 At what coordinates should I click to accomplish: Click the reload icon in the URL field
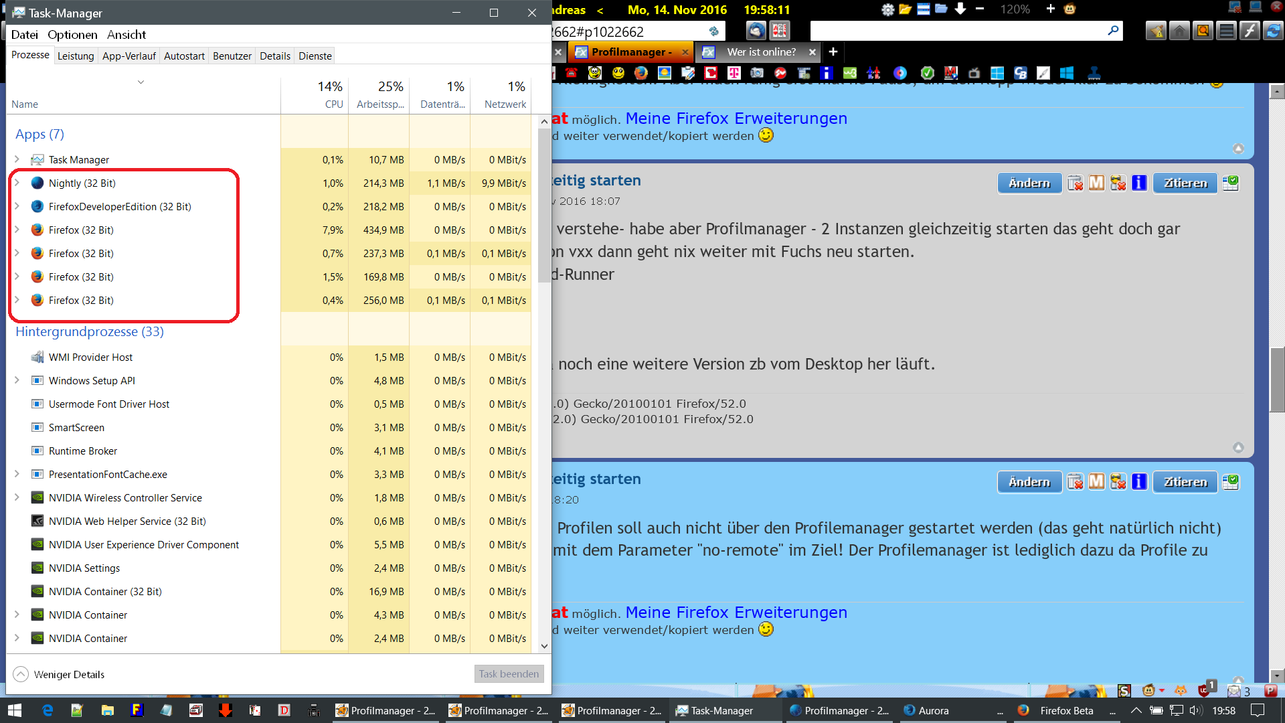pyautogui.click(x=714, y=31)
